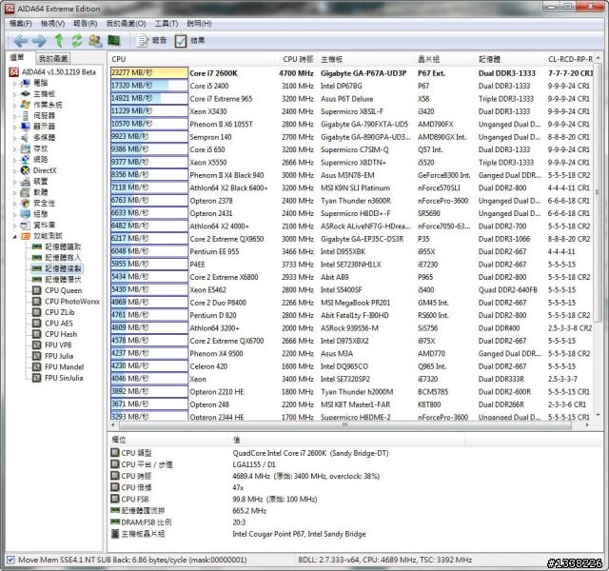
Task: Click the Windows-logo tree item icon
Action: pos(26,105)
